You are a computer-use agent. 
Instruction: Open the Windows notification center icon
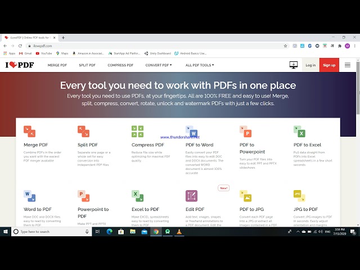[x=353, y=232]
